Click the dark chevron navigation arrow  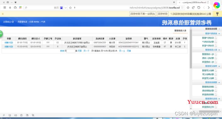click(x=209, y=7)
